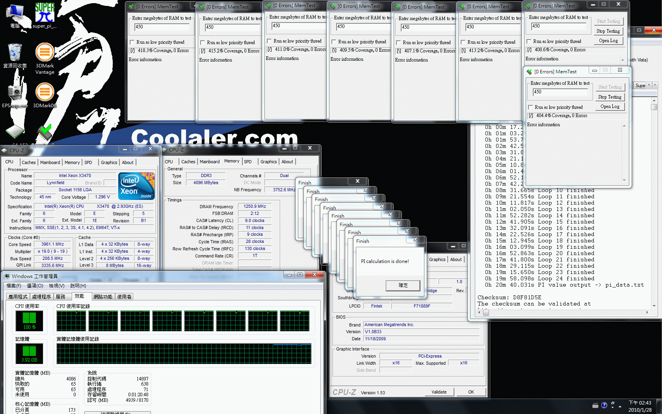
Task: Click title icon of MemTest window showing 404.4% coverage
Action: [529, 72]
